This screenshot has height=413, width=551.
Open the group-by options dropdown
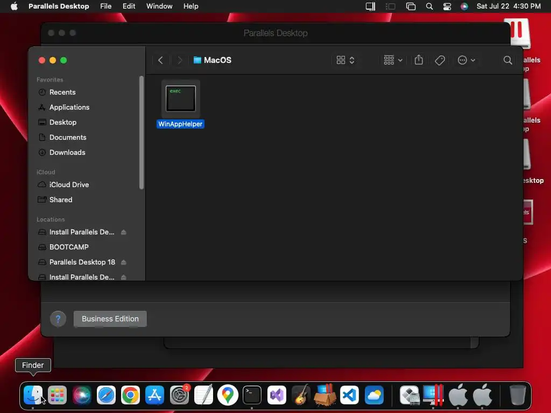tap(393, 60)
